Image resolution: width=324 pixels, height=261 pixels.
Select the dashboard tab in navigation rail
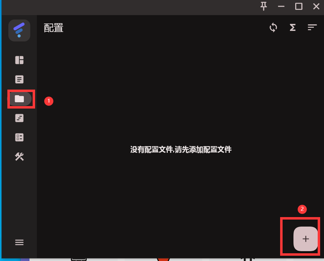point(19,60)
